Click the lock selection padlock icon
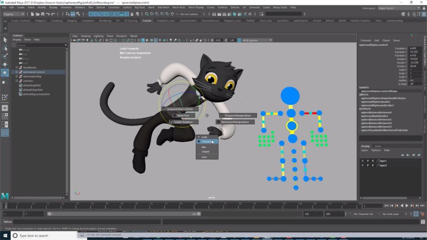Image resolution: width=427 pixels, height=240 pixels. click(x=132, y=14)
